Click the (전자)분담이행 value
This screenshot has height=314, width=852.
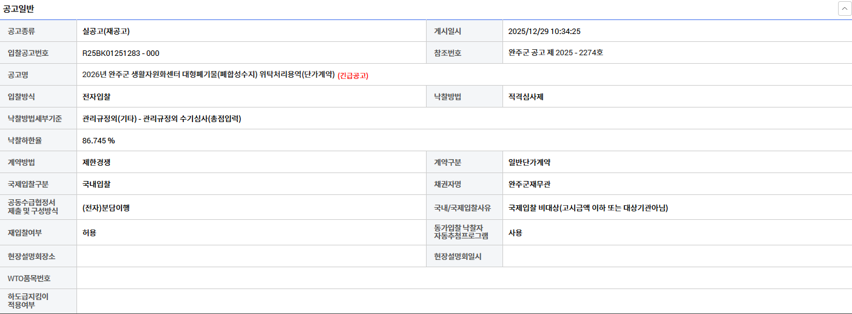[106, 208]
